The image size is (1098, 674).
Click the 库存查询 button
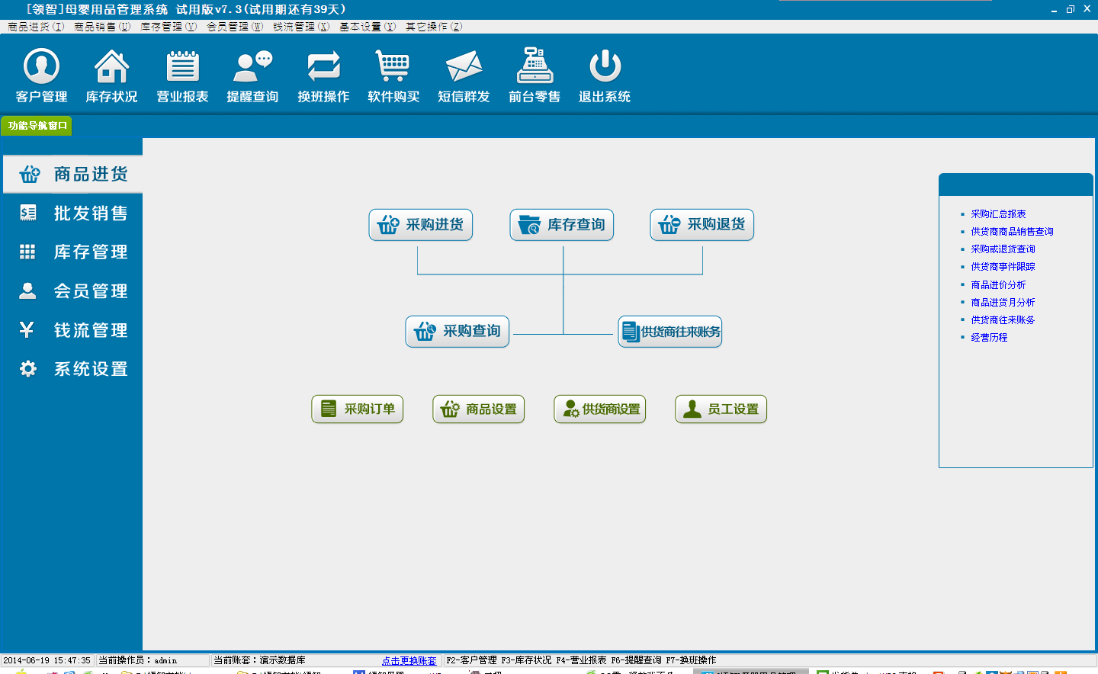(x=562, y=225)
